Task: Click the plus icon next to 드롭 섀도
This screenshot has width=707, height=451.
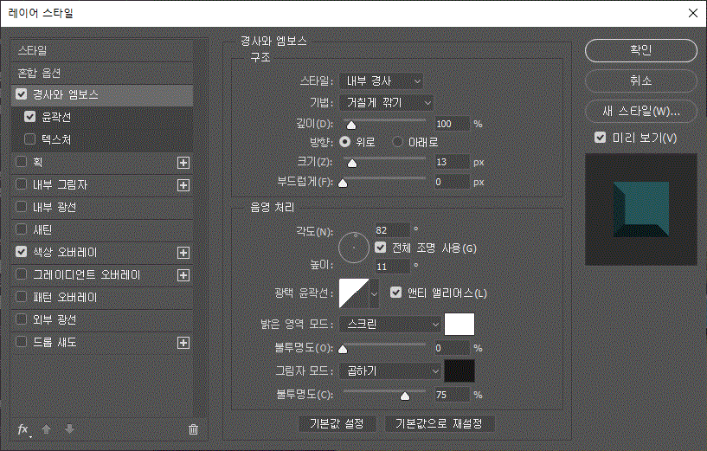Action: coord(183,343)
